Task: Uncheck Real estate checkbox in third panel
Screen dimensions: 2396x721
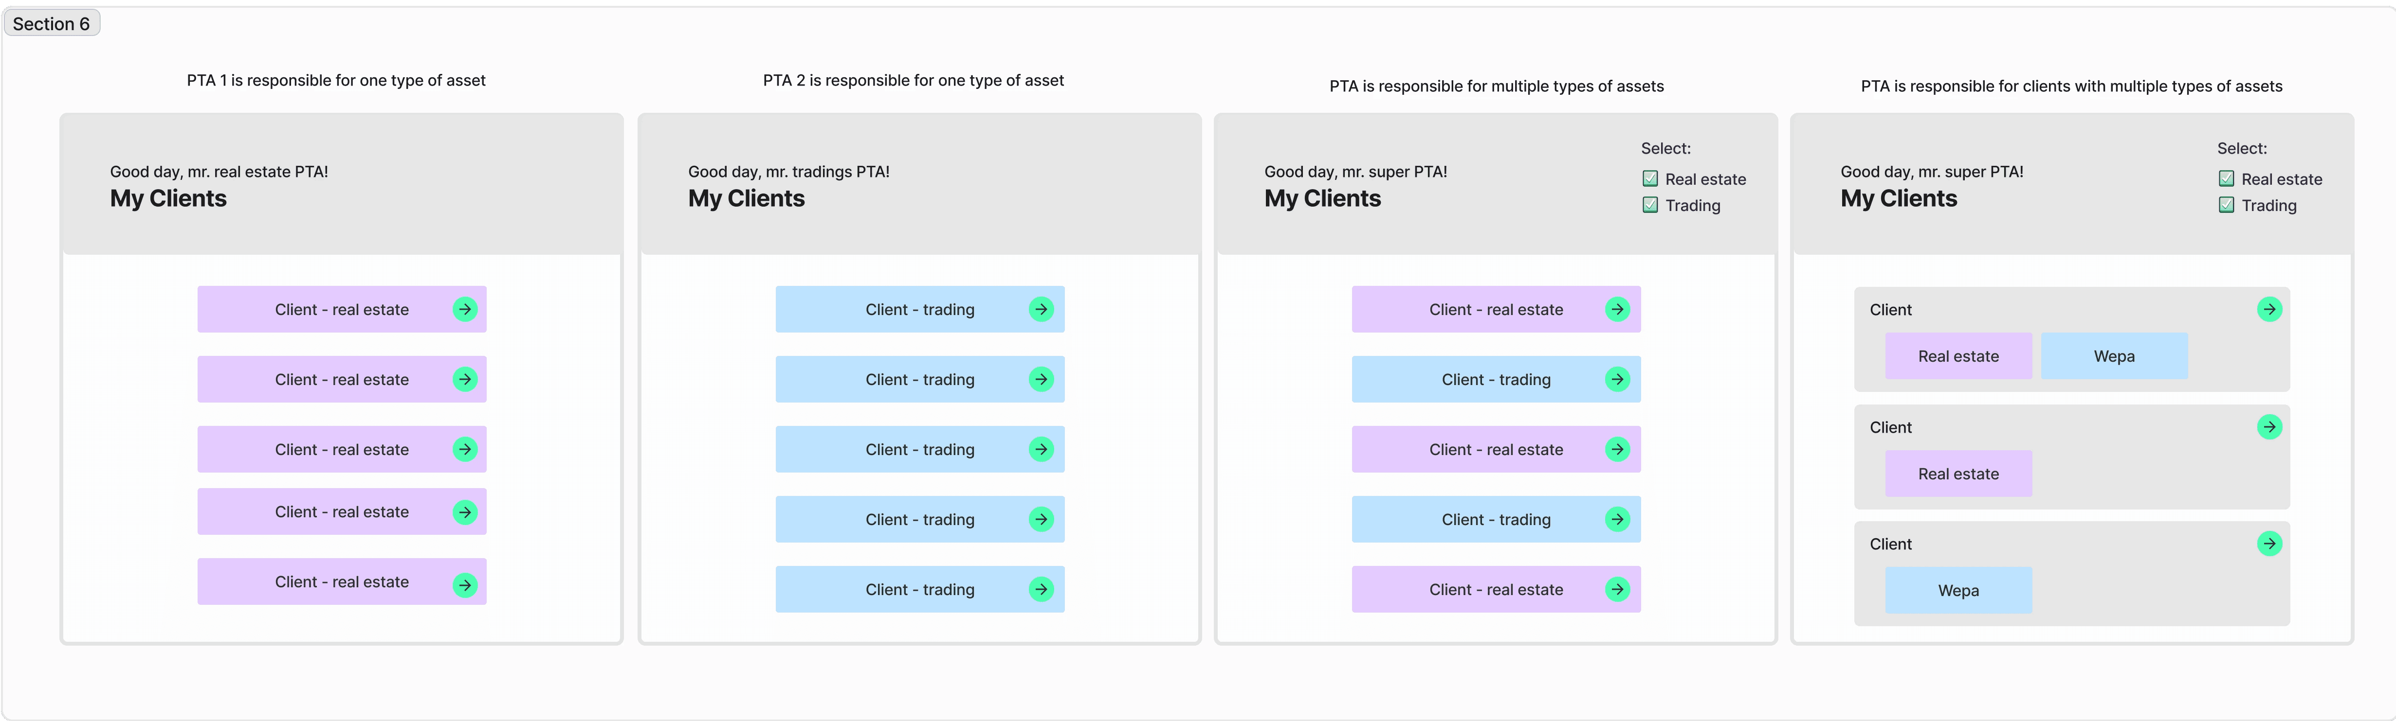Action: [1650, 178]
